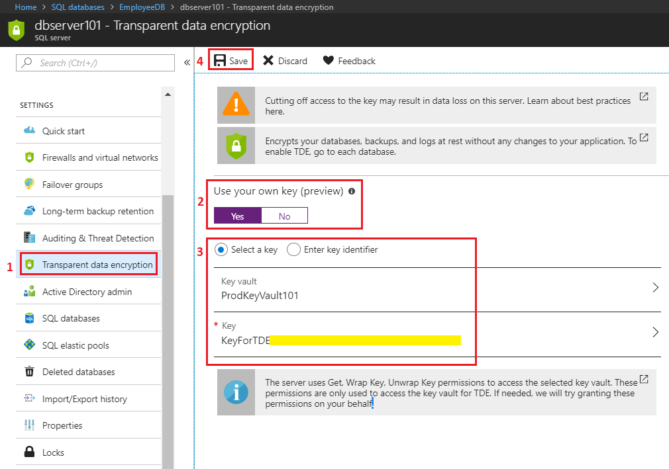This screenshot has width=669, height=469.
Task: Set Use your own key to Yes
Action: [x=238, y=216]
